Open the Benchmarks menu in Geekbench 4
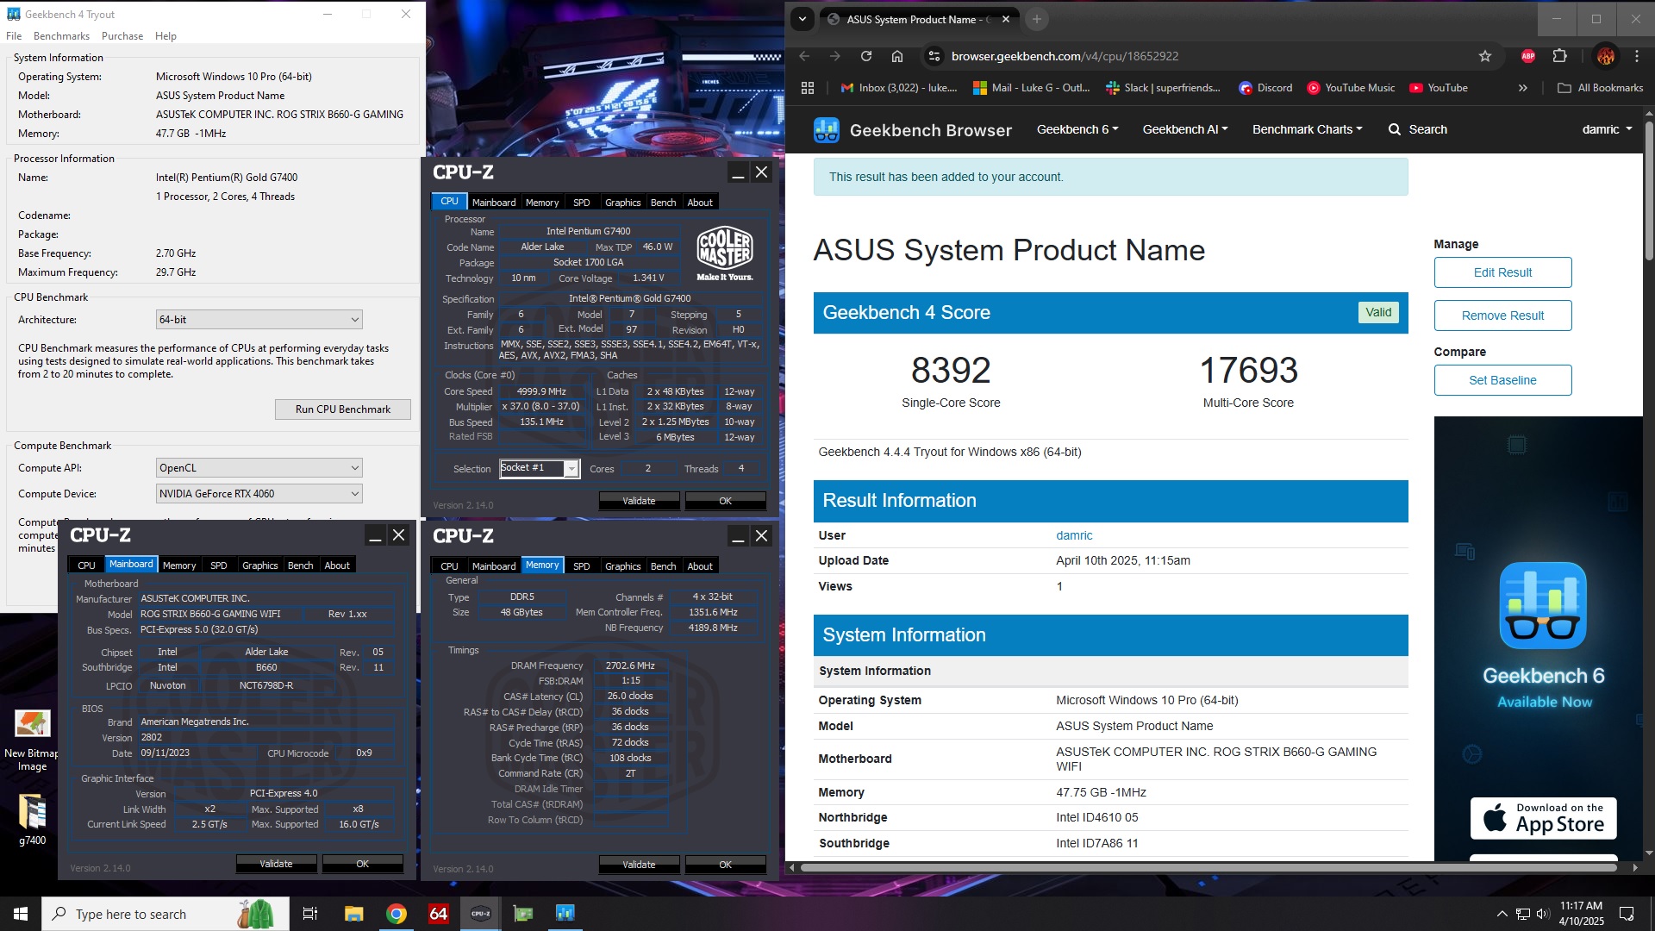 61,36
